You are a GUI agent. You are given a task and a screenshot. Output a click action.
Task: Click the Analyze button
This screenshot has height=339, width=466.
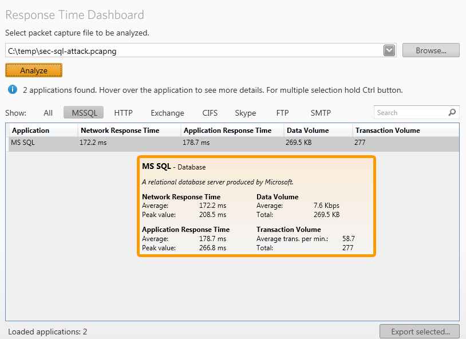click(x=34, y=70)
